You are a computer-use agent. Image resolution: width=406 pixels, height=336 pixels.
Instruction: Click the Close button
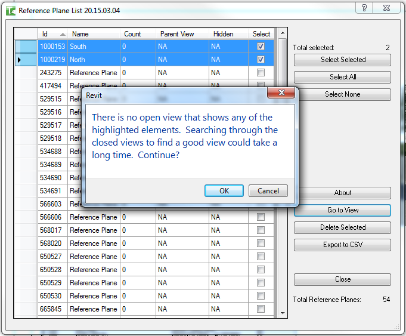point(342,279)
